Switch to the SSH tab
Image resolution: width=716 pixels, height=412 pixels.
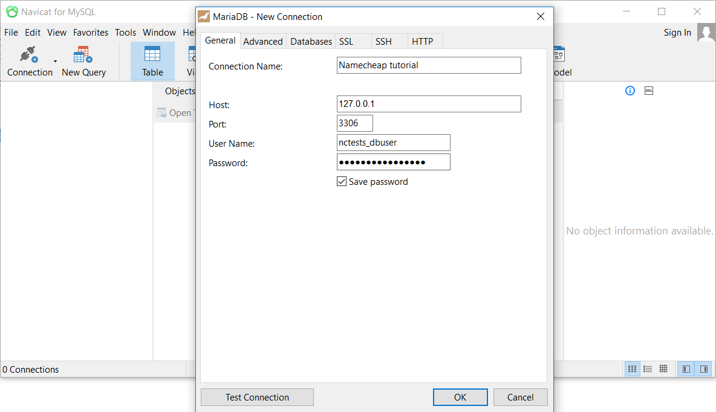[x=389, y=42]
